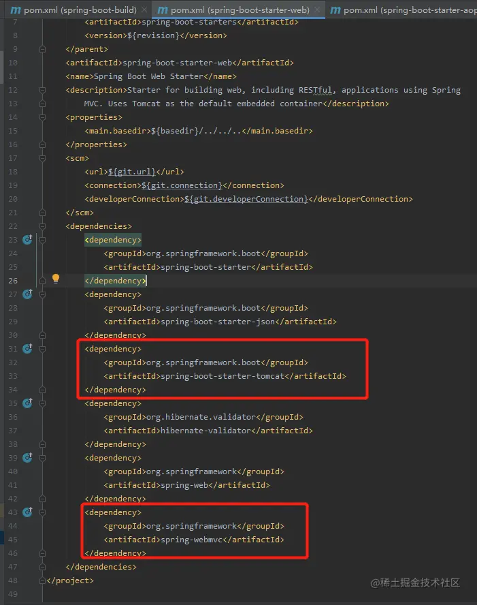Collapse the <dependencies> block at line 22
Image resolution: width=477 pixels, height=605 pixels.
[x=42, y=226]
